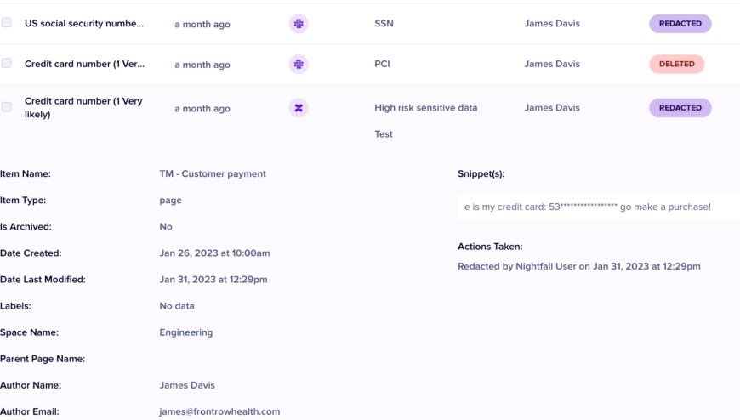Viewport: 740px width, 420px height.
Task: Click the REDACTED badge on the High risk row
Action: point(680,108)
